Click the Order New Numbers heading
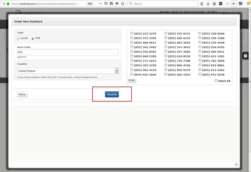Image resolution: width=251 pixels, height=172 pixels. 28,21
